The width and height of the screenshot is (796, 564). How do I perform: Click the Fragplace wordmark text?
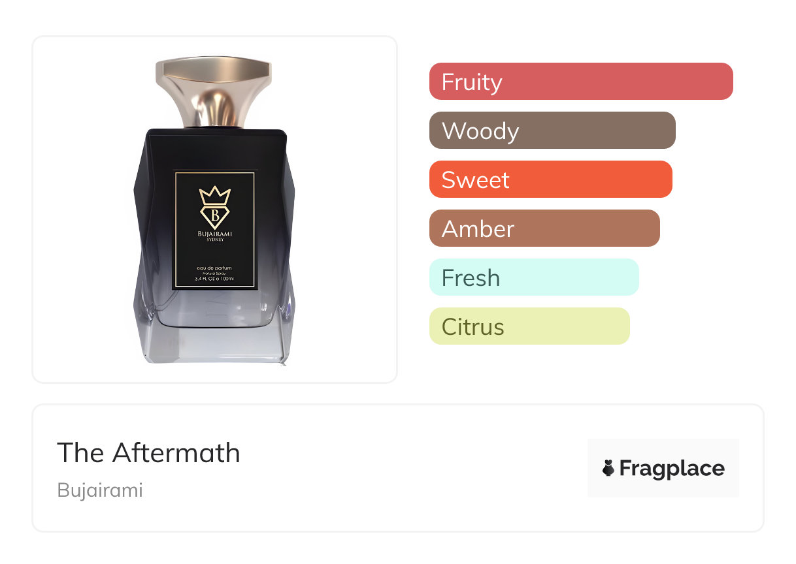pos(672,469)
